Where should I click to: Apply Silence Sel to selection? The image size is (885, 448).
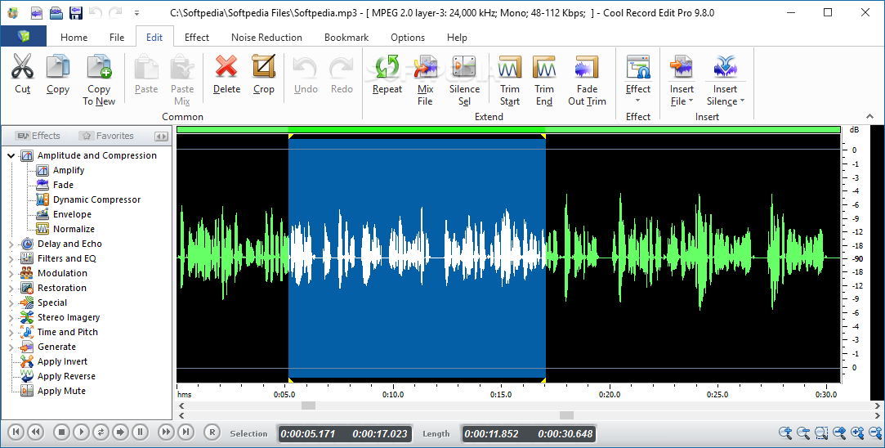(464, 67)
